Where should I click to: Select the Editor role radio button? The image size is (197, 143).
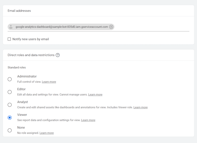click(x=10, y=92)
